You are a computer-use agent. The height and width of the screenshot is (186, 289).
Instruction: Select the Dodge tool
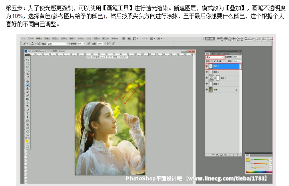[28, 106]
